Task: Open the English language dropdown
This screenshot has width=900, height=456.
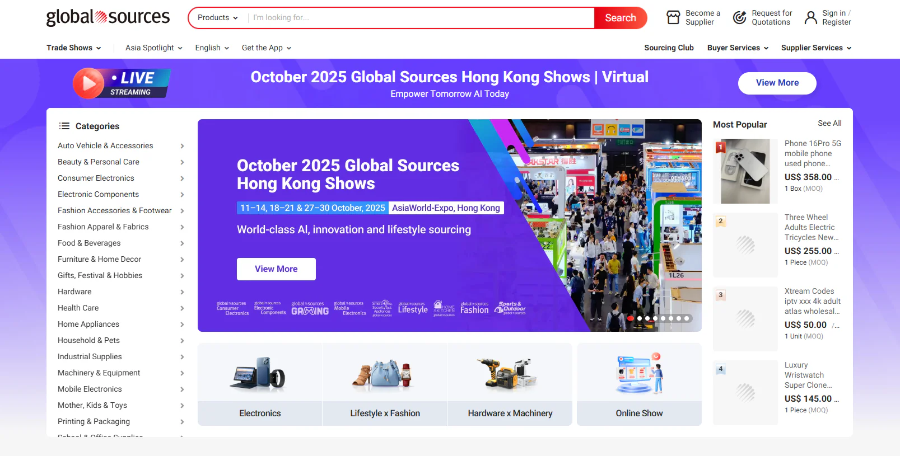Action: [x=212, y=48]
